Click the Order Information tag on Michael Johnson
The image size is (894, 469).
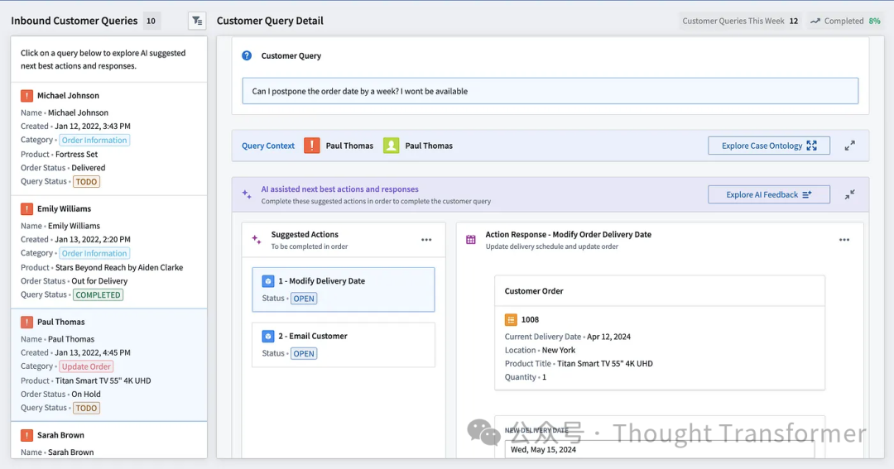(94, 140)
